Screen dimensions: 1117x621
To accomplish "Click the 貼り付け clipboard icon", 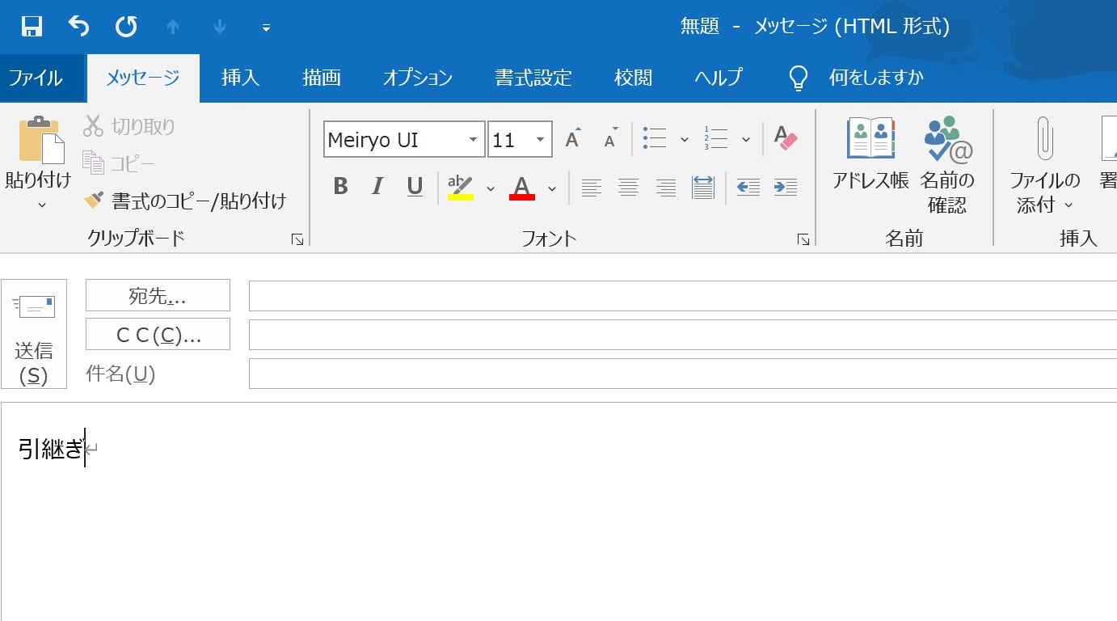I will (40, 139).
